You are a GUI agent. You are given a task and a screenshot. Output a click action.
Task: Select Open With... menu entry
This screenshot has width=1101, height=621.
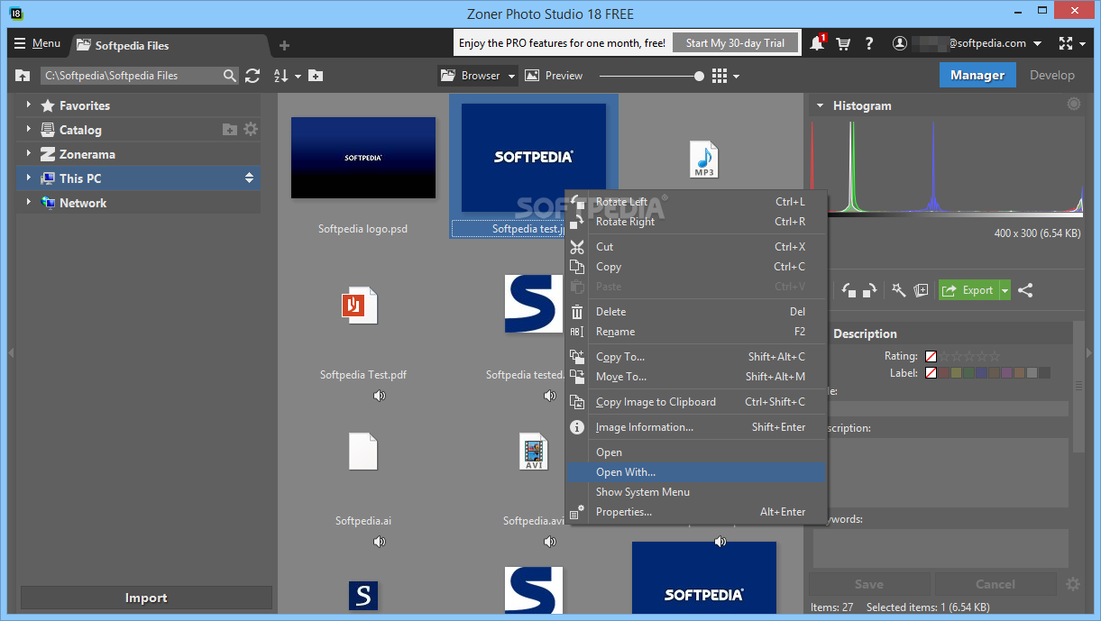click(x=695, y=472)
